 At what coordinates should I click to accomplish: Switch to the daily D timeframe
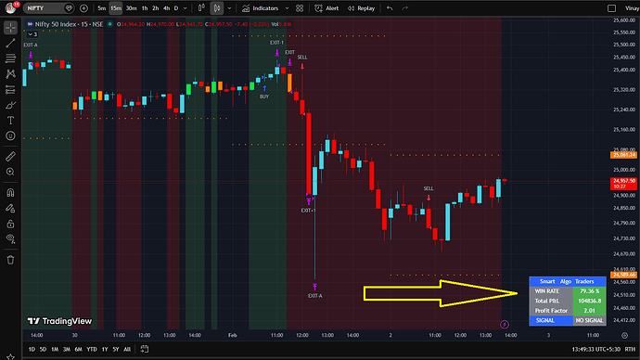click(176, 8)
